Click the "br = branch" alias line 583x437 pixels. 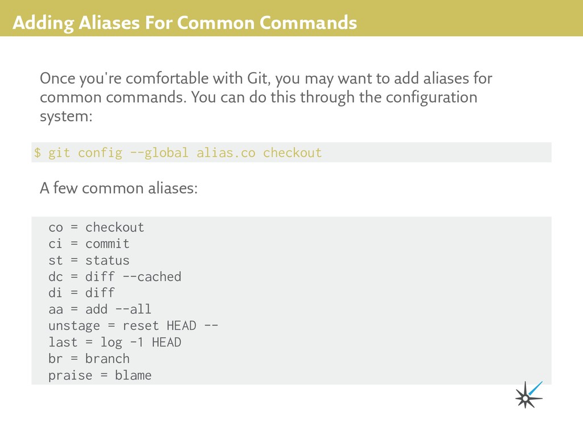click(89, 359)
